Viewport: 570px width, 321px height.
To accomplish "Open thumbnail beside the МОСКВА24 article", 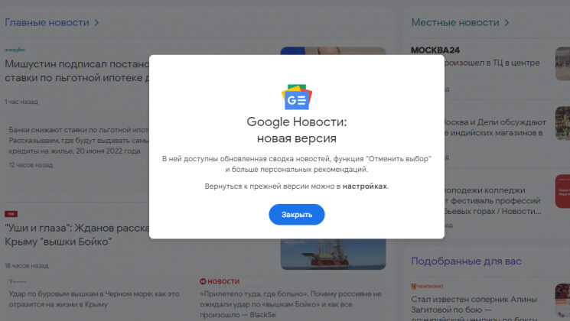I will pyautogui.click(x=562, y=63).
